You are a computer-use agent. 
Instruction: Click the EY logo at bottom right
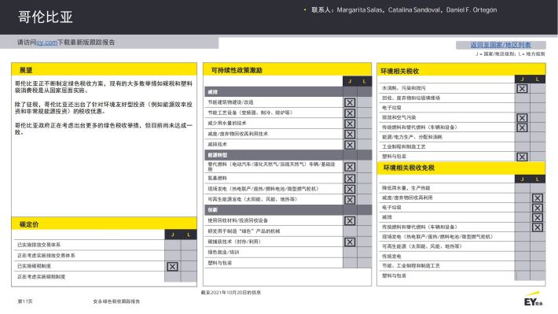tap(533, 300)
